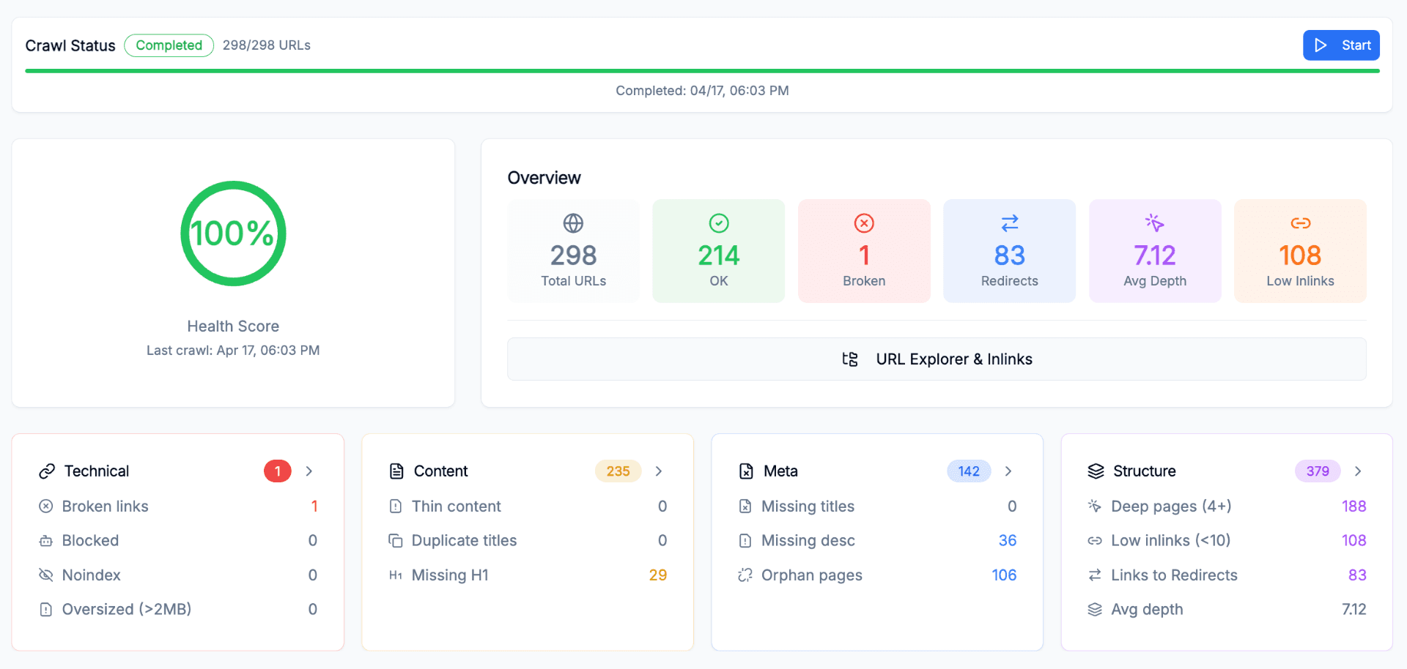Click the Low inlinks link icon
Screen dimensions: 1407x669
point(1095,541)
